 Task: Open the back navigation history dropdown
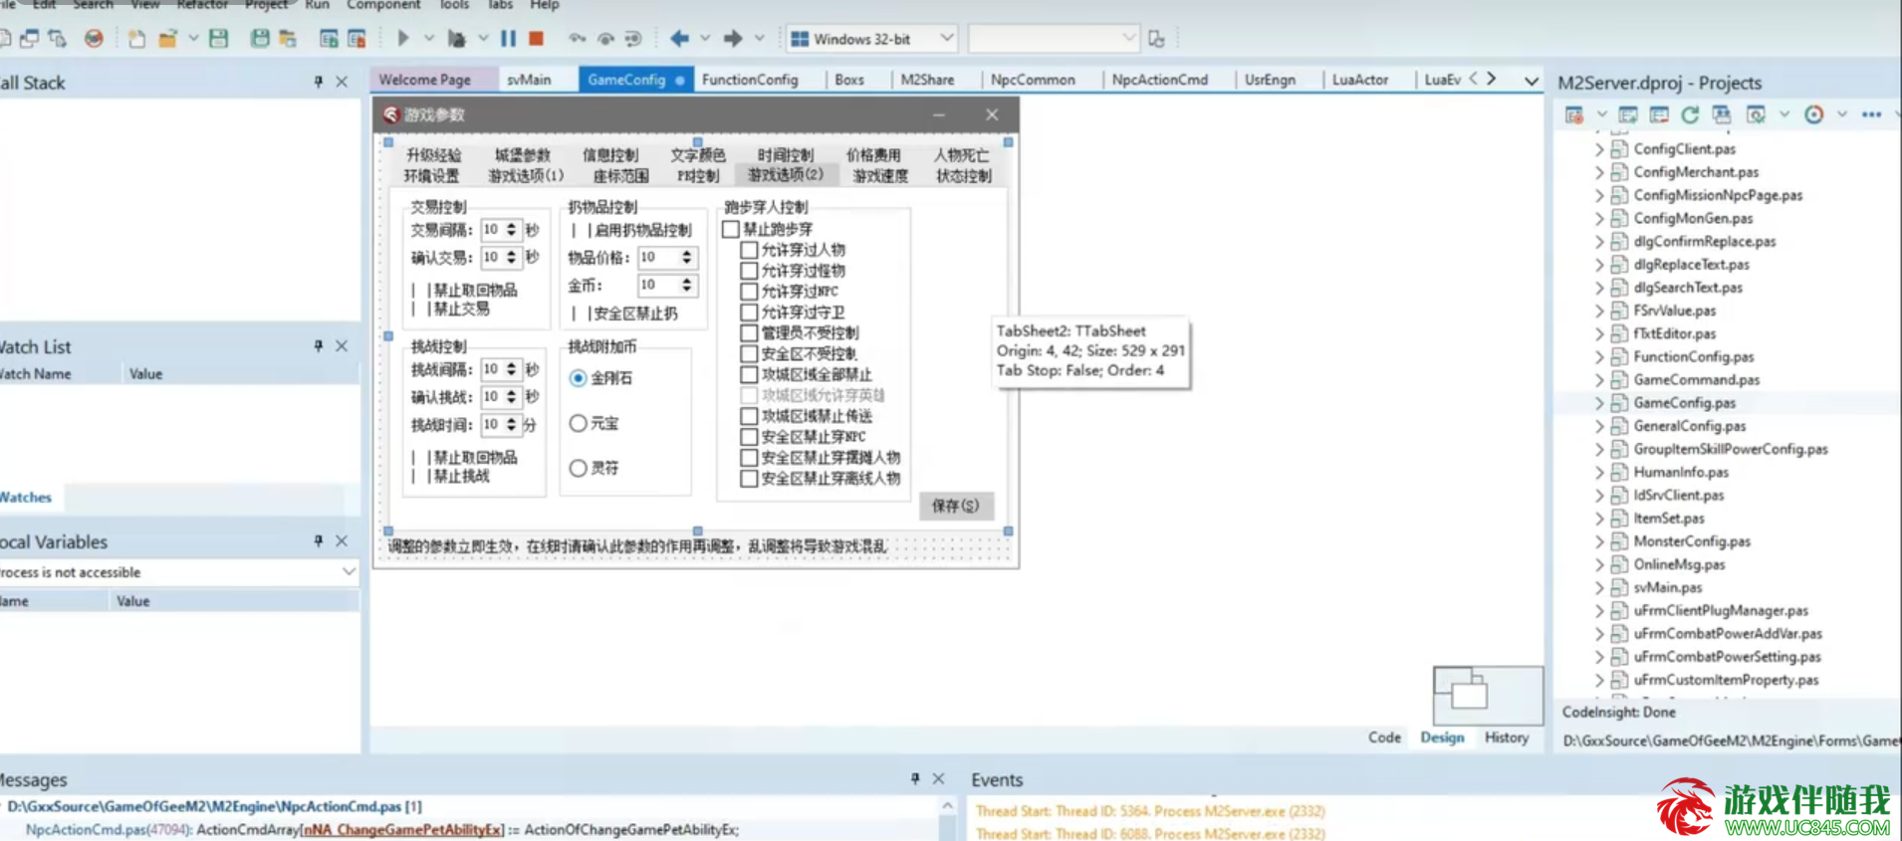(705, 39)
